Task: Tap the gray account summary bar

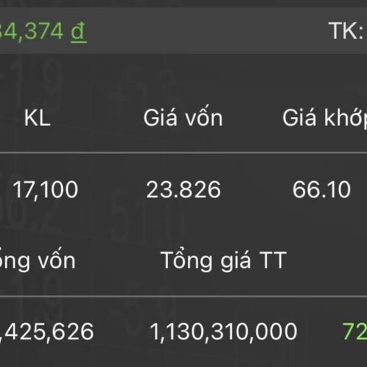Action: pyautogui.click(x=183, y=31)
